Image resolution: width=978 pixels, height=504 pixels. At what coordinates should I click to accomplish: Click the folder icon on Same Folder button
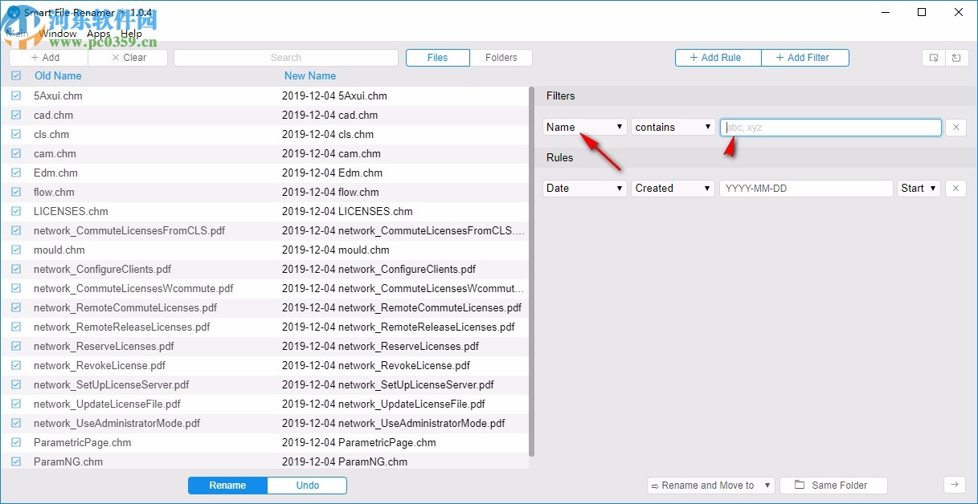click(799, 485)
